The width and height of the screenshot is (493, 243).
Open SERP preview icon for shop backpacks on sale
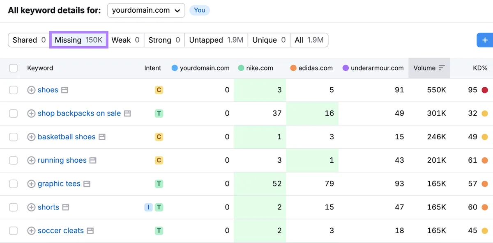[x=127, y=114]
